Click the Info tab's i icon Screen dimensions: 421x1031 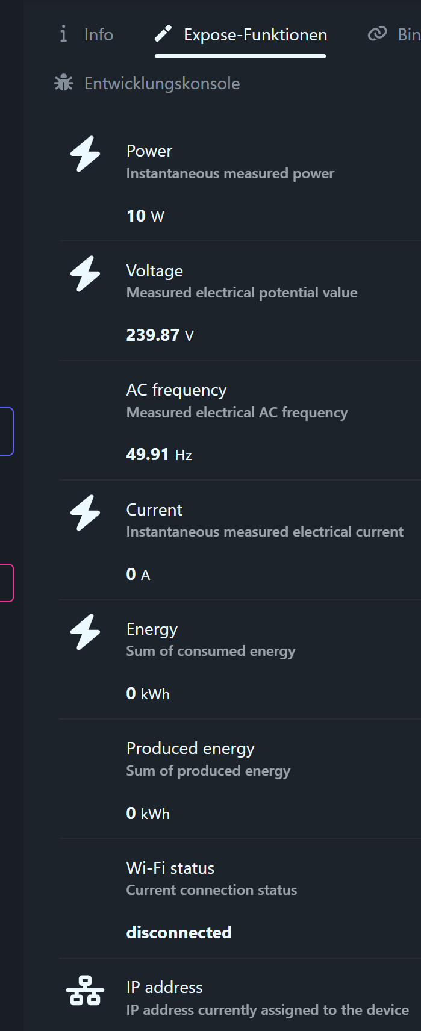coord(63,34)
